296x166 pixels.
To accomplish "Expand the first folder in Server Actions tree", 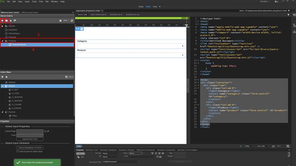I will (3, 26).
